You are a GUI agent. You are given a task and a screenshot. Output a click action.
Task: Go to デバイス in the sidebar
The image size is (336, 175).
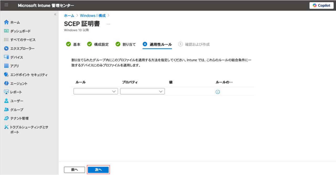coord(17,57)
